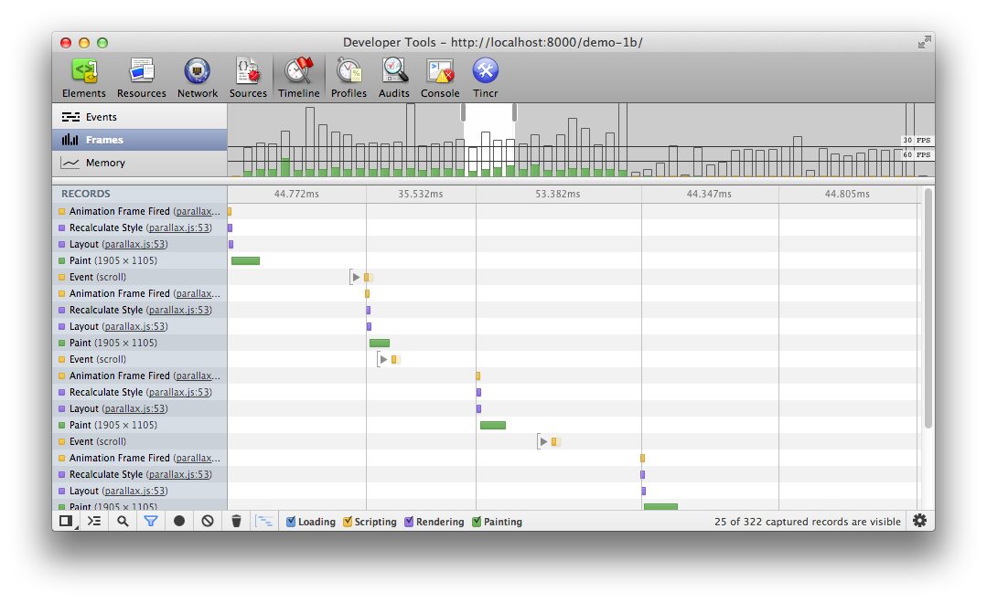Toggle the glue parent-child records icon
The height and width of the screenshot is (603, 987).
pos(264,521)
